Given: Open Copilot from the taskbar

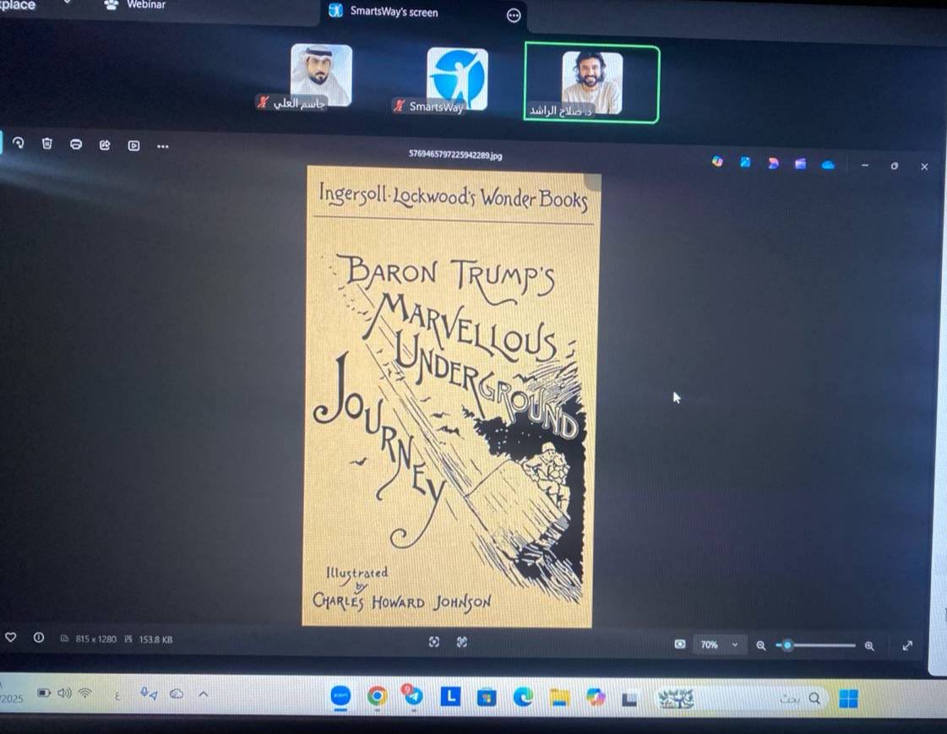Looking at the screenshot, I should click(596, 698).
